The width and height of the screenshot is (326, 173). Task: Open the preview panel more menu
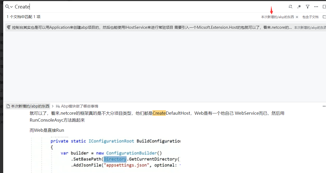pyautogui.click(x=324, y=106)
